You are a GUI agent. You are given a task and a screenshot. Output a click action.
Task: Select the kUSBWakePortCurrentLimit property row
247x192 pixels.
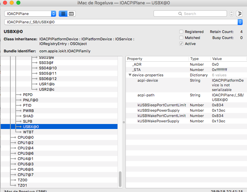[x=186, y=116]
